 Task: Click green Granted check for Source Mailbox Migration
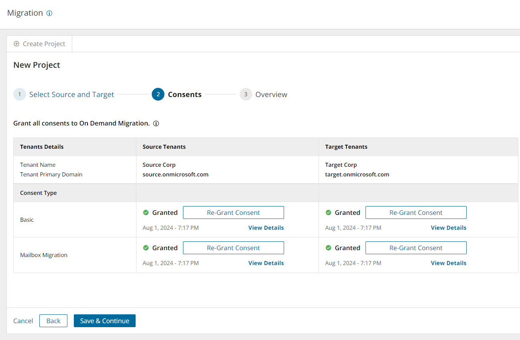tap(146, 248)
